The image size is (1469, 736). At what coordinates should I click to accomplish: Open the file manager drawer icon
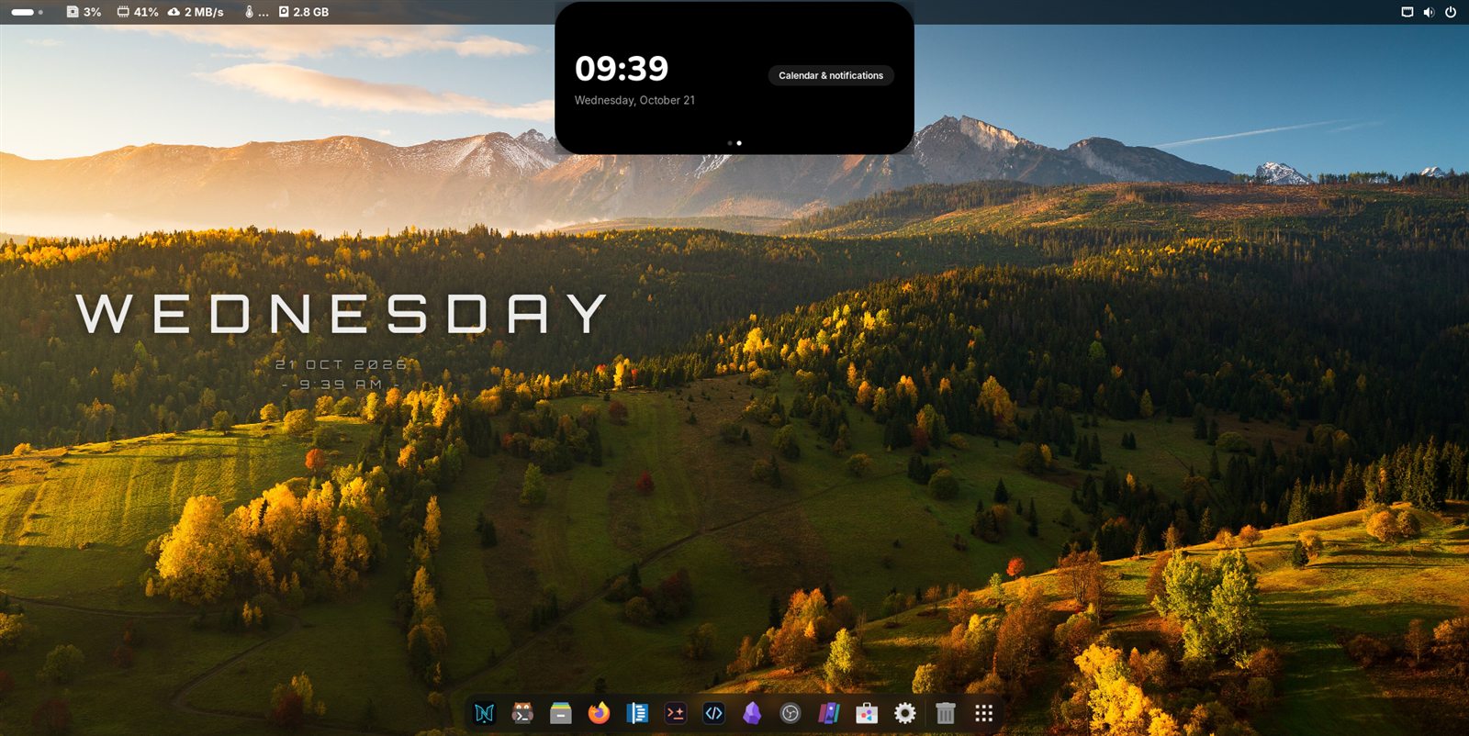561,713
